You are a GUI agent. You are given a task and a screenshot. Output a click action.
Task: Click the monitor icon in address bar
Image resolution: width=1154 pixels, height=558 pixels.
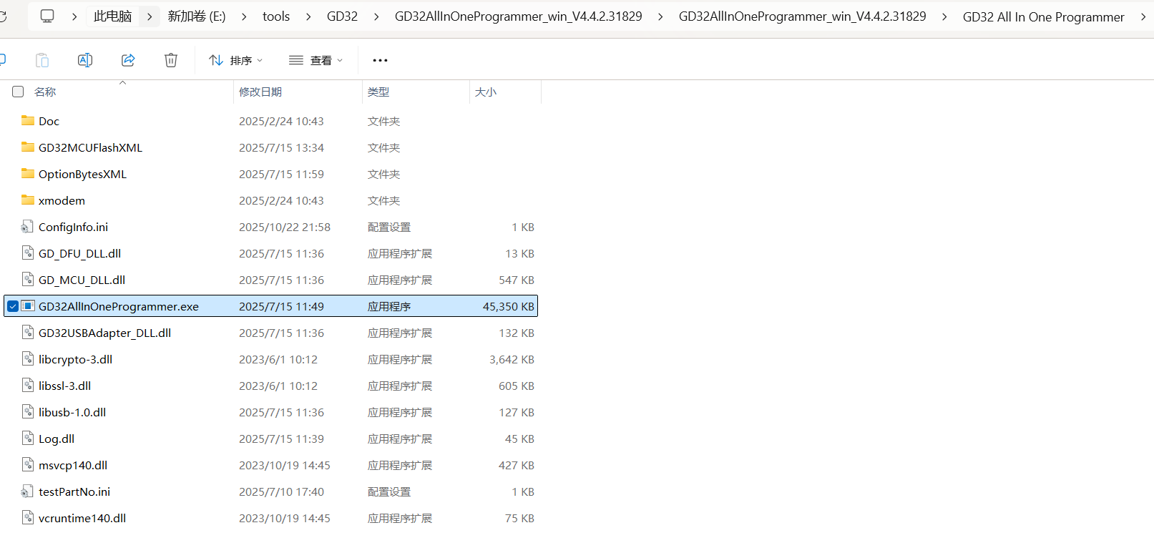47,16
